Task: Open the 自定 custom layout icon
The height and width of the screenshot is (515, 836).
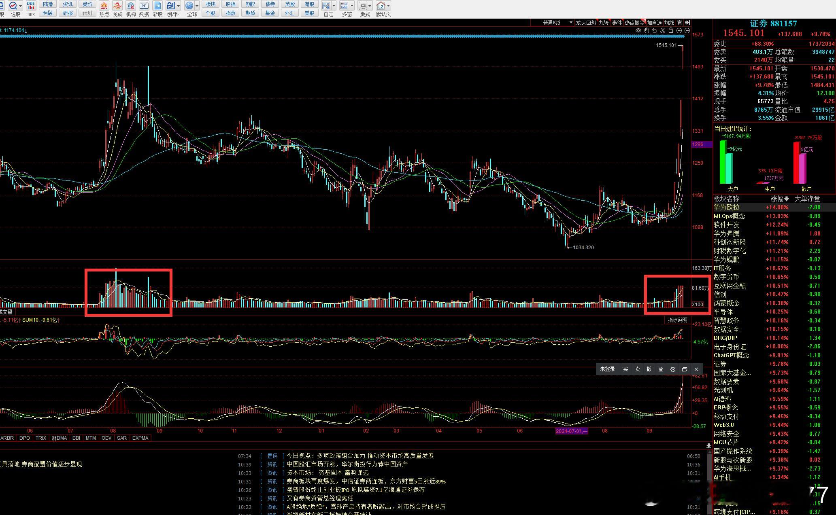Action: pyautogui.click(x=326, y=6)
